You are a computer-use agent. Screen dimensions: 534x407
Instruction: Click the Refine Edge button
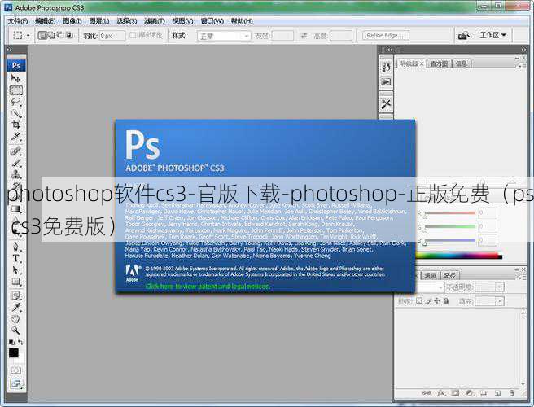point(386,36)
